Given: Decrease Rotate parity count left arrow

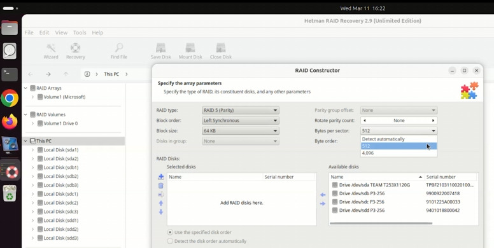Looking at the screenshot, I should point(365,121).
